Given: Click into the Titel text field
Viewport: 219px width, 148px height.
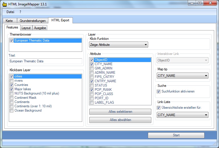Looking at the screenshot, I should [45, 61].
